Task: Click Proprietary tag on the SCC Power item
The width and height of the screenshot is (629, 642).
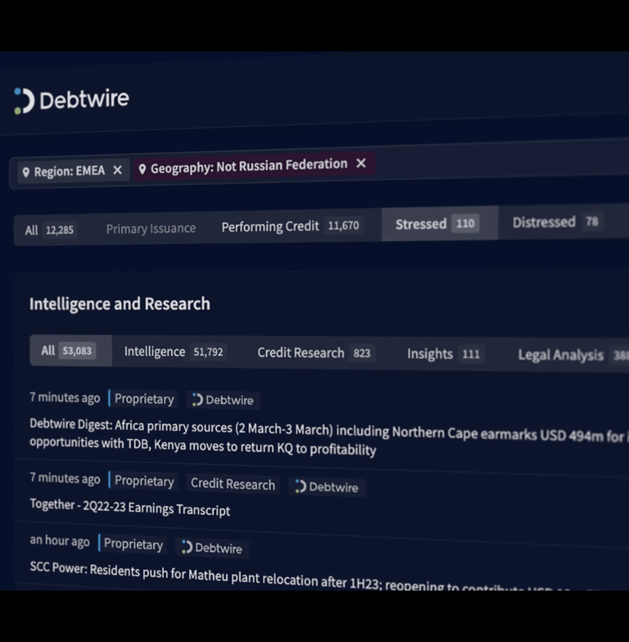Action: click(x=133, y=544)
